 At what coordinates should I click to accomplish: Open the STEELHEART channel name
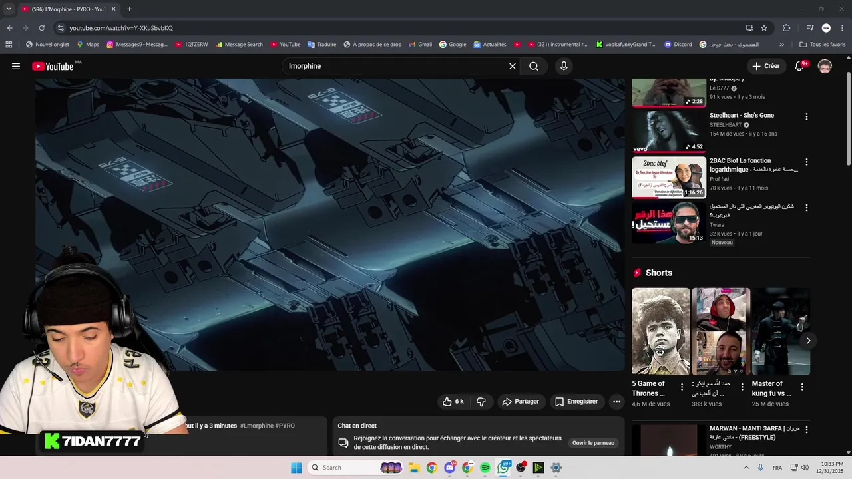point(726,125)
